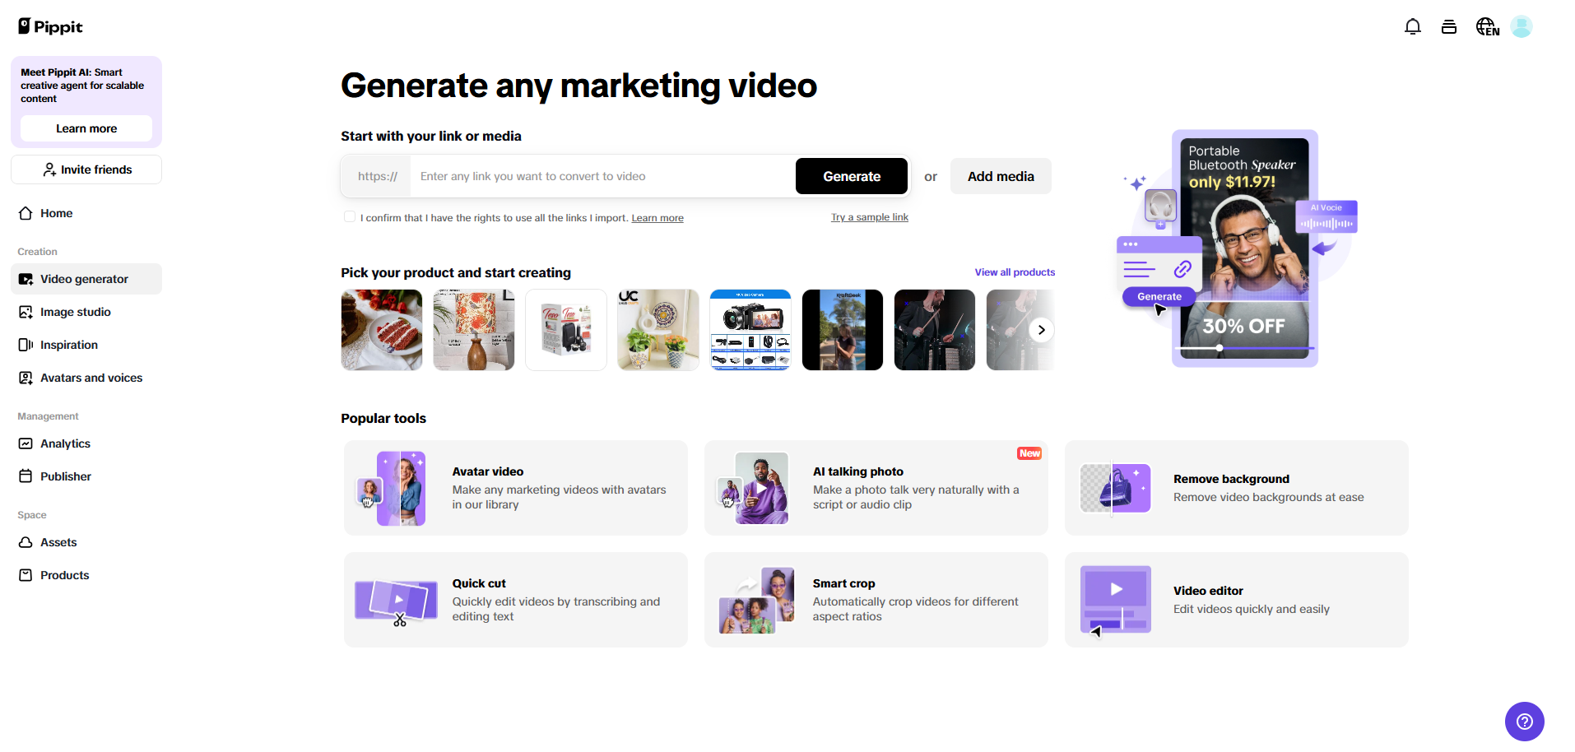The height and width of the screenshot is (752, 1575).
Task: Select the UC wall decor product
Action: tap(658, 330)
